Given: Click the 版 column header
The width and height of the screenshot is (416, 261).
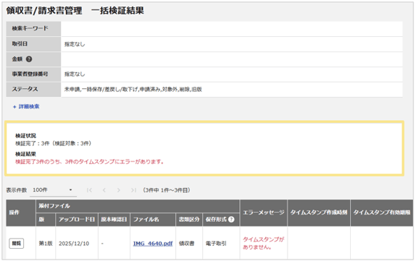Looking at the screenshot, I should coord(46,220).
